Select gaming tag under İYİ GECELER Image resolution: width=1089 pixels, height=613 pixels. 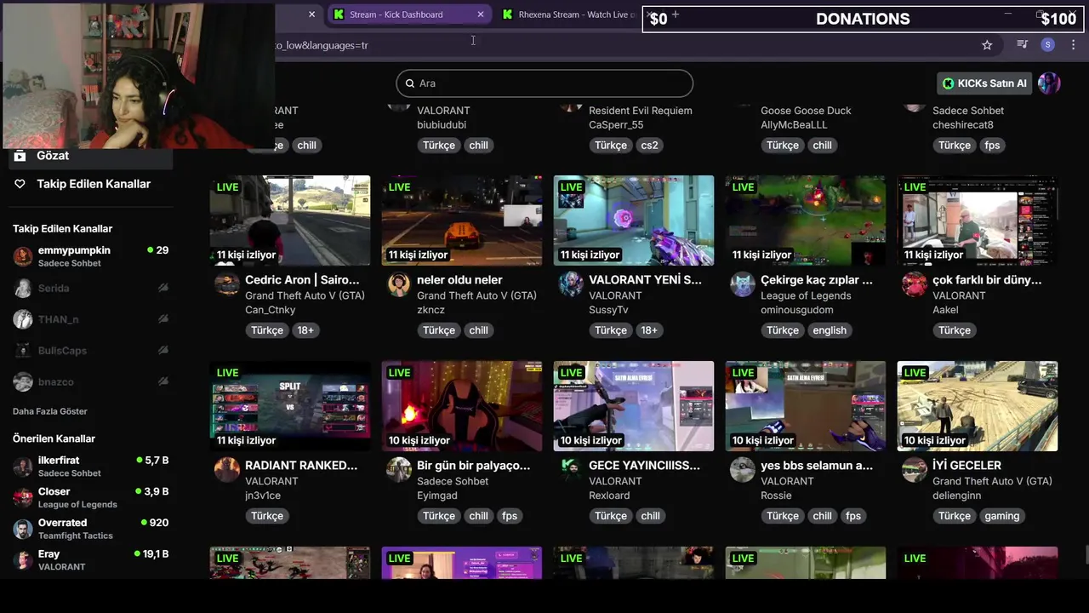[1002, 516]
